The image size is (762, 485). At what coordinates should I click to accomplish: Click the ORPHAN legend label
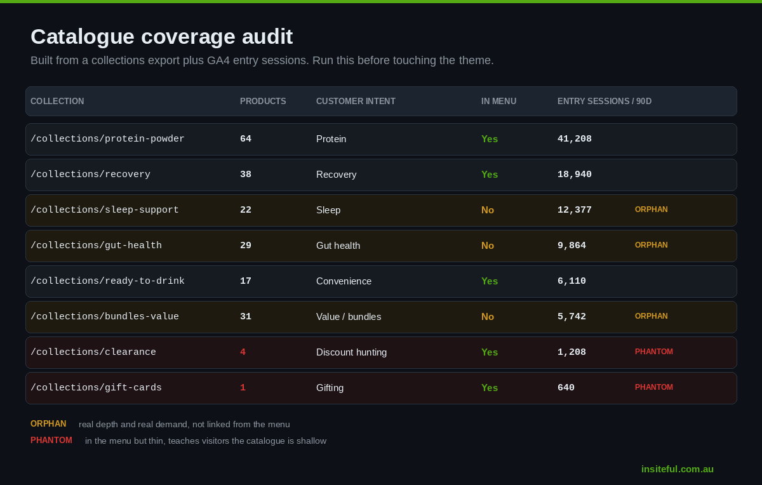coord(48,423)
